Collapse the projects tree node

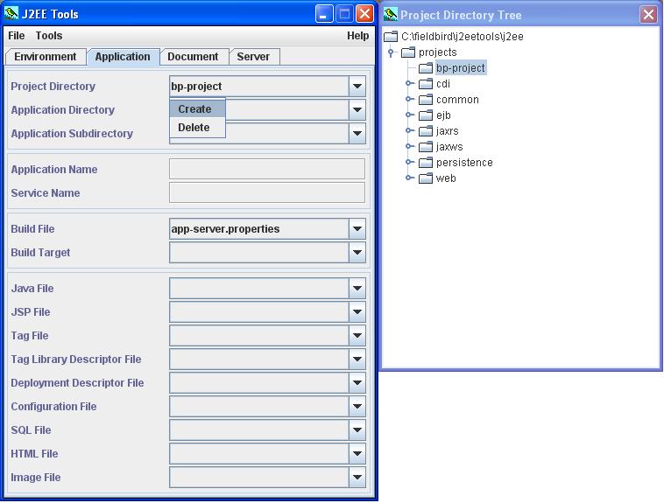(391, 52)
